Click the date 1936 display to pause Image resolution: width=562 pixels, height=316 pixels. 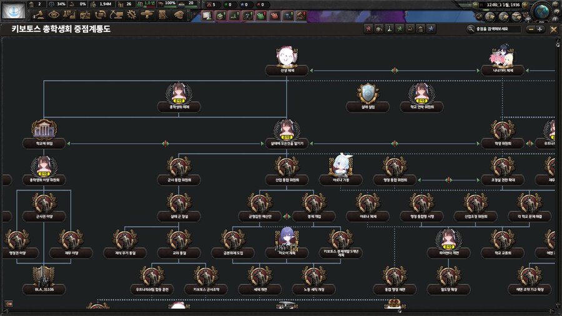[x=503, y=5]
